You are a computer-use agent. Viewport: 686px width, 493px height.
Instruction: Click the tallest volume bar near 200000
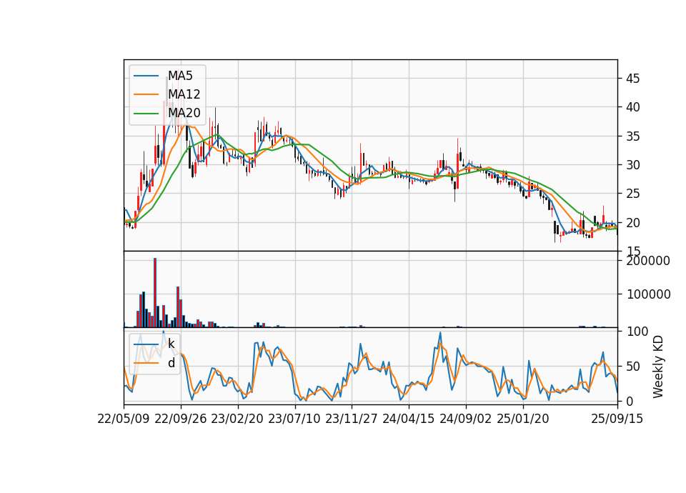coord(155,293)
